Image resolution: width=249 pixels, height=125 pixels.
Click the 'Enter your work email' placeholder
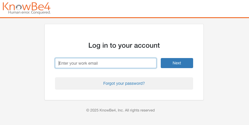click(x=78, y=63)
